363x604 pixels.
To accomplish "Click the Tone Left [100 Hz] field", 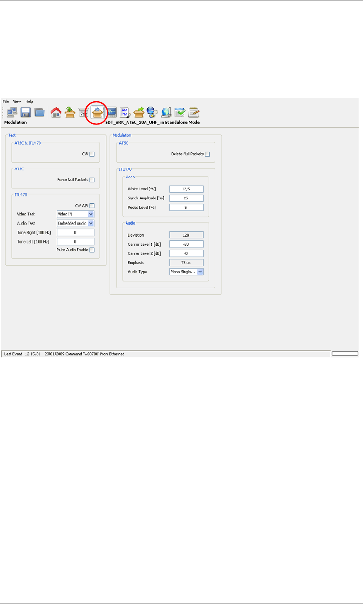I will tap(76, 242).
